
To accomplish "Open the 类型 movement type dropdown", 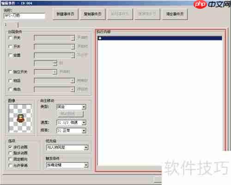I will coord(71,107).
